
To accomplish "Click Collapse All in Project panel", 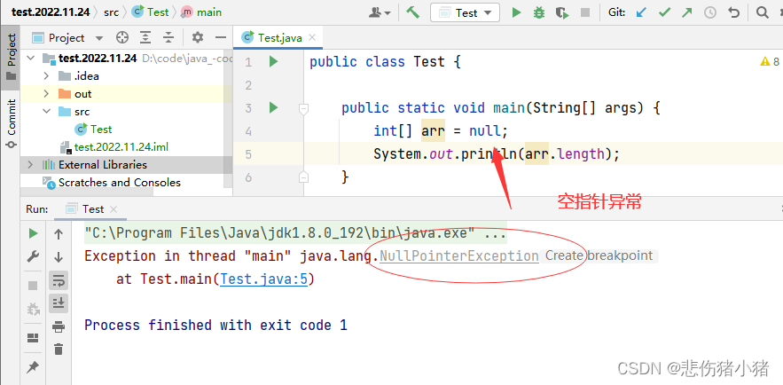I will click(168, 37).
